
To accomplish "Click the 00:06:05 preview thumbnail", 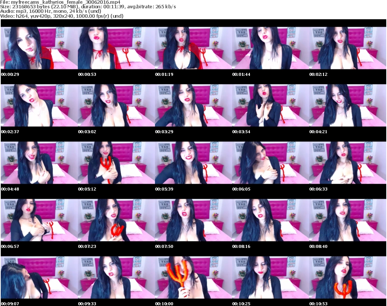I will pos(271,163).
